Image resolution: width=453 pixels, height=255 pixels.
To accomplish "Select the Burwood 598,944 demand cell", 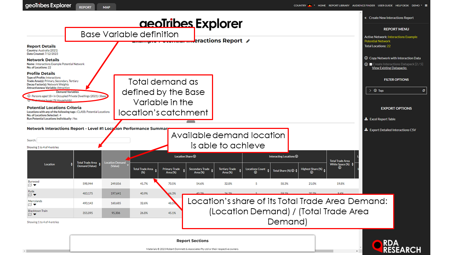I will [x=87, y=184].
